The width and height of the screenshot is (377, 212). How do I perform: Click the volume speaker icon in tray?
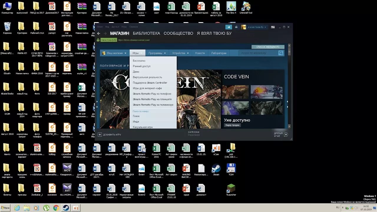click(357, 208)
